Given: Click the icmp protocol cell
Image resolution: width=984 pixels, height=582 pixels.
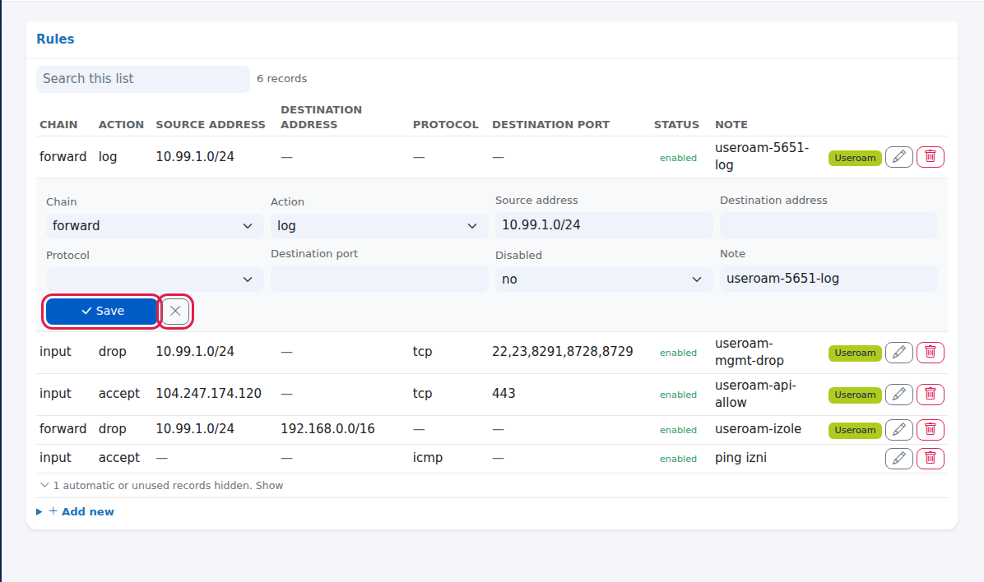Looking at the screenshot, I should [427, 458].
